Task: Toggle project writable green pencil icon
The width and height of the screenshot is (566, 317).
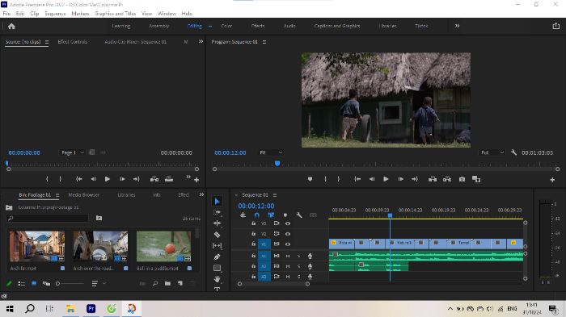Action: click(x=9, y=284)
